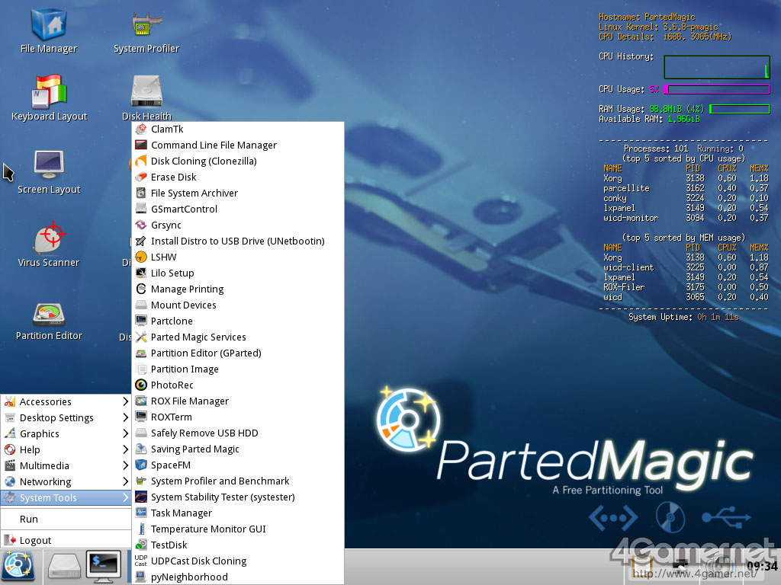Select Saving Parted Magic entry
The height and width of the screenshot is (585, 781).
point(238,449)
